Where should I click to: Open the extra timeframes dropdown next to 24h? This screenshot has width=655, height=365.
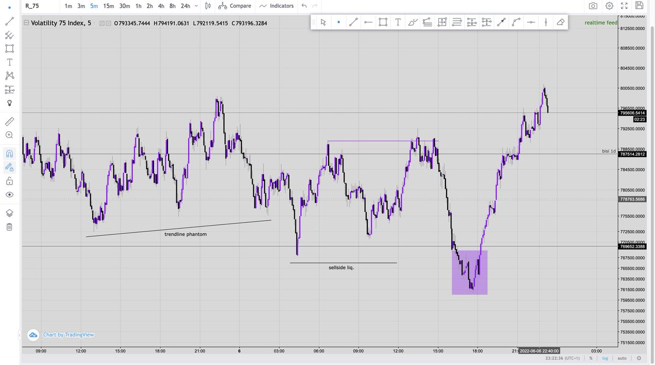click(196, 6)
